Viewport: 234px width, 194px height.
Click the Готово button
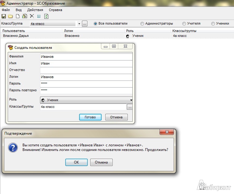click(90, 117)
